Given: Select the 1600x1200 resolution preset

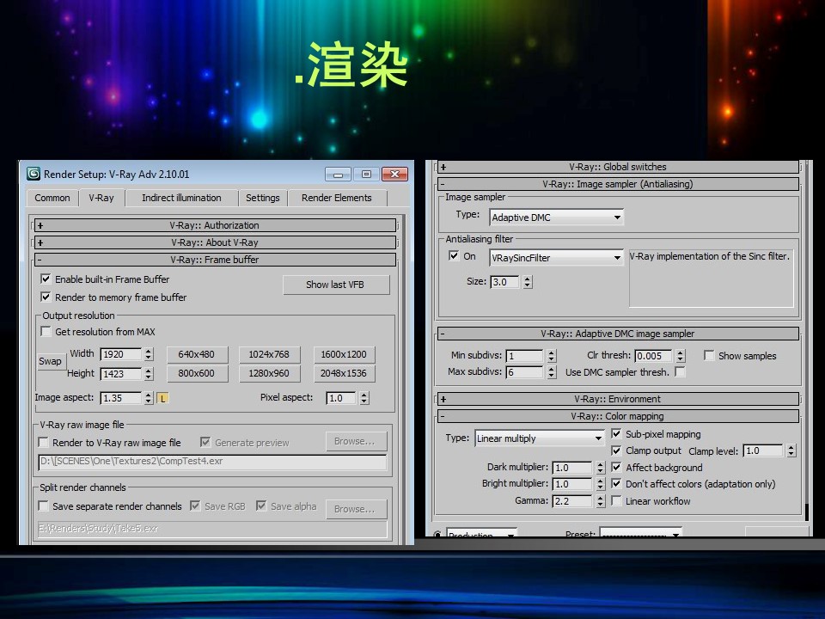Looking at the screenshot, I should tap(344, 355).
